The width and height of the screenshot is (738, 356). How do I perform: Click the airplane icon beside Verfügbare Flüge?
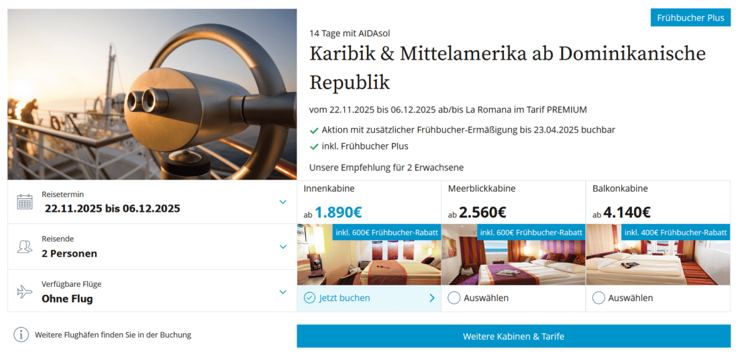(24, 292)
